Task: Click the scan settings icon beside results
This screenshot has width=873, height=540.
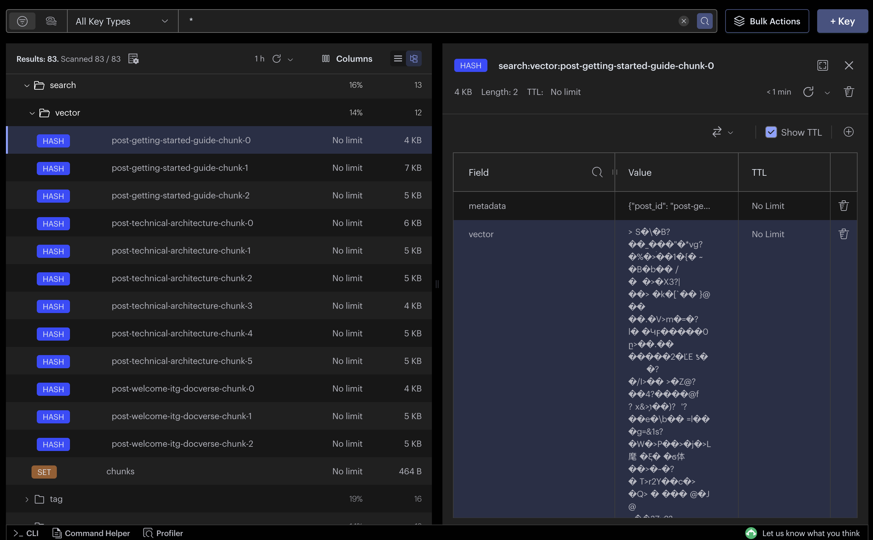Action: click(133, 58)
